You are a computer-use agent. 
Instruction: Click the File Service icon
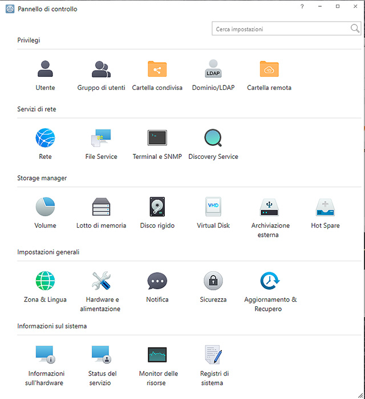coord(101,138)
